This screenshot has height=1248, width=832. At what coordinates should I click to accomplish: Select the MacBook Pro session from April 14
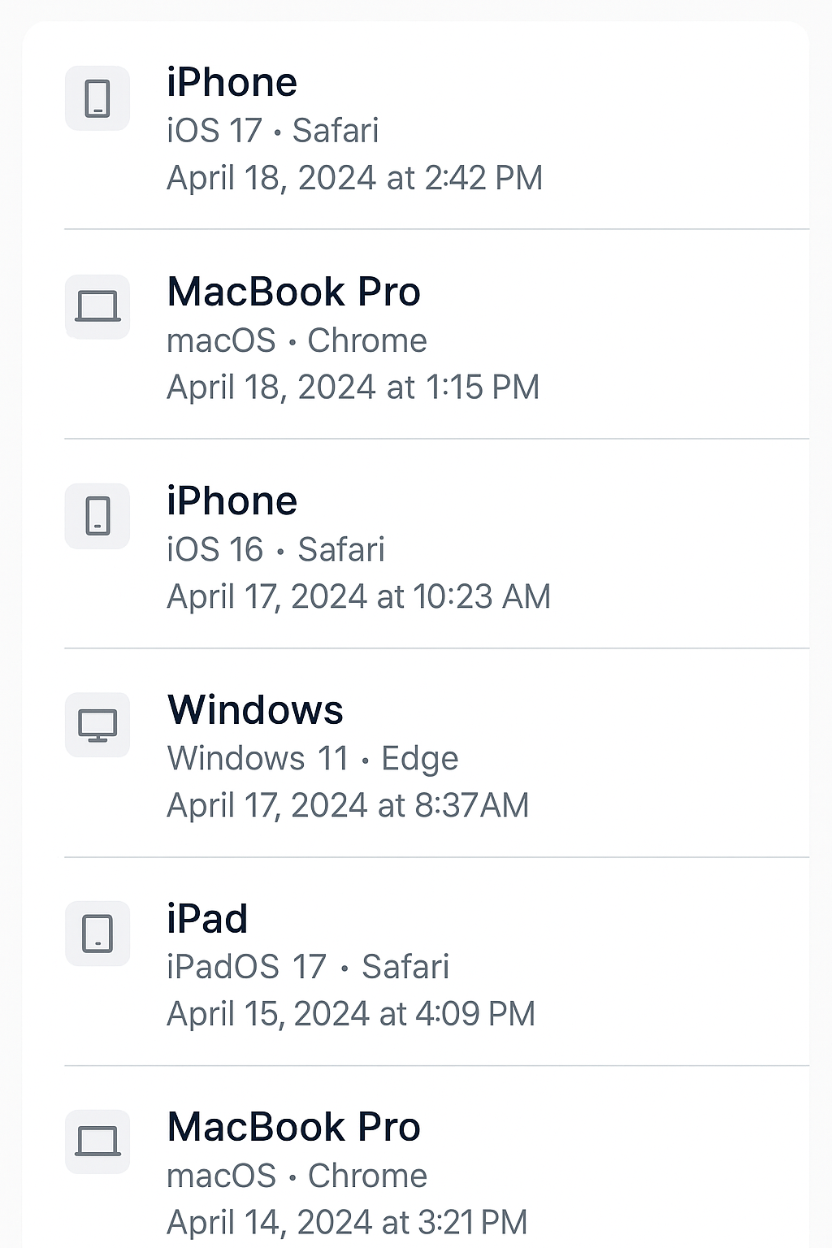point(349,1174)
